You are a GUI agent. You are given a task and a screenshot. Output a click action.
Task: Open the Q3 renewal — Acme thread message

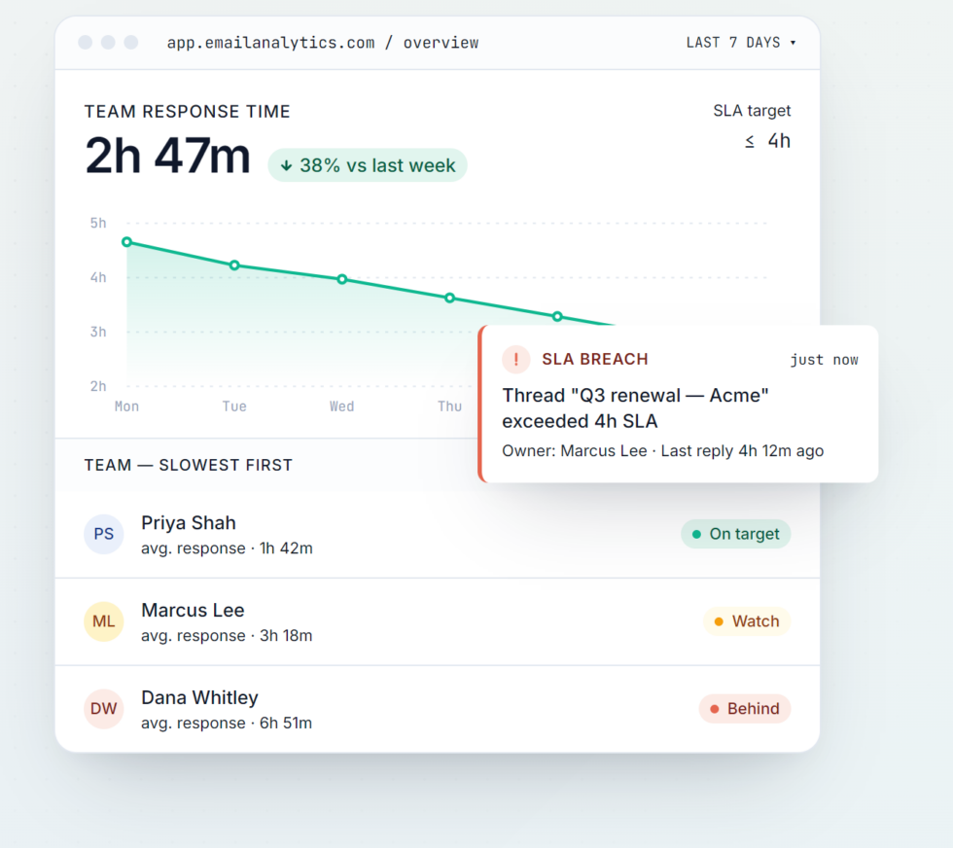[x=635, y=407]
